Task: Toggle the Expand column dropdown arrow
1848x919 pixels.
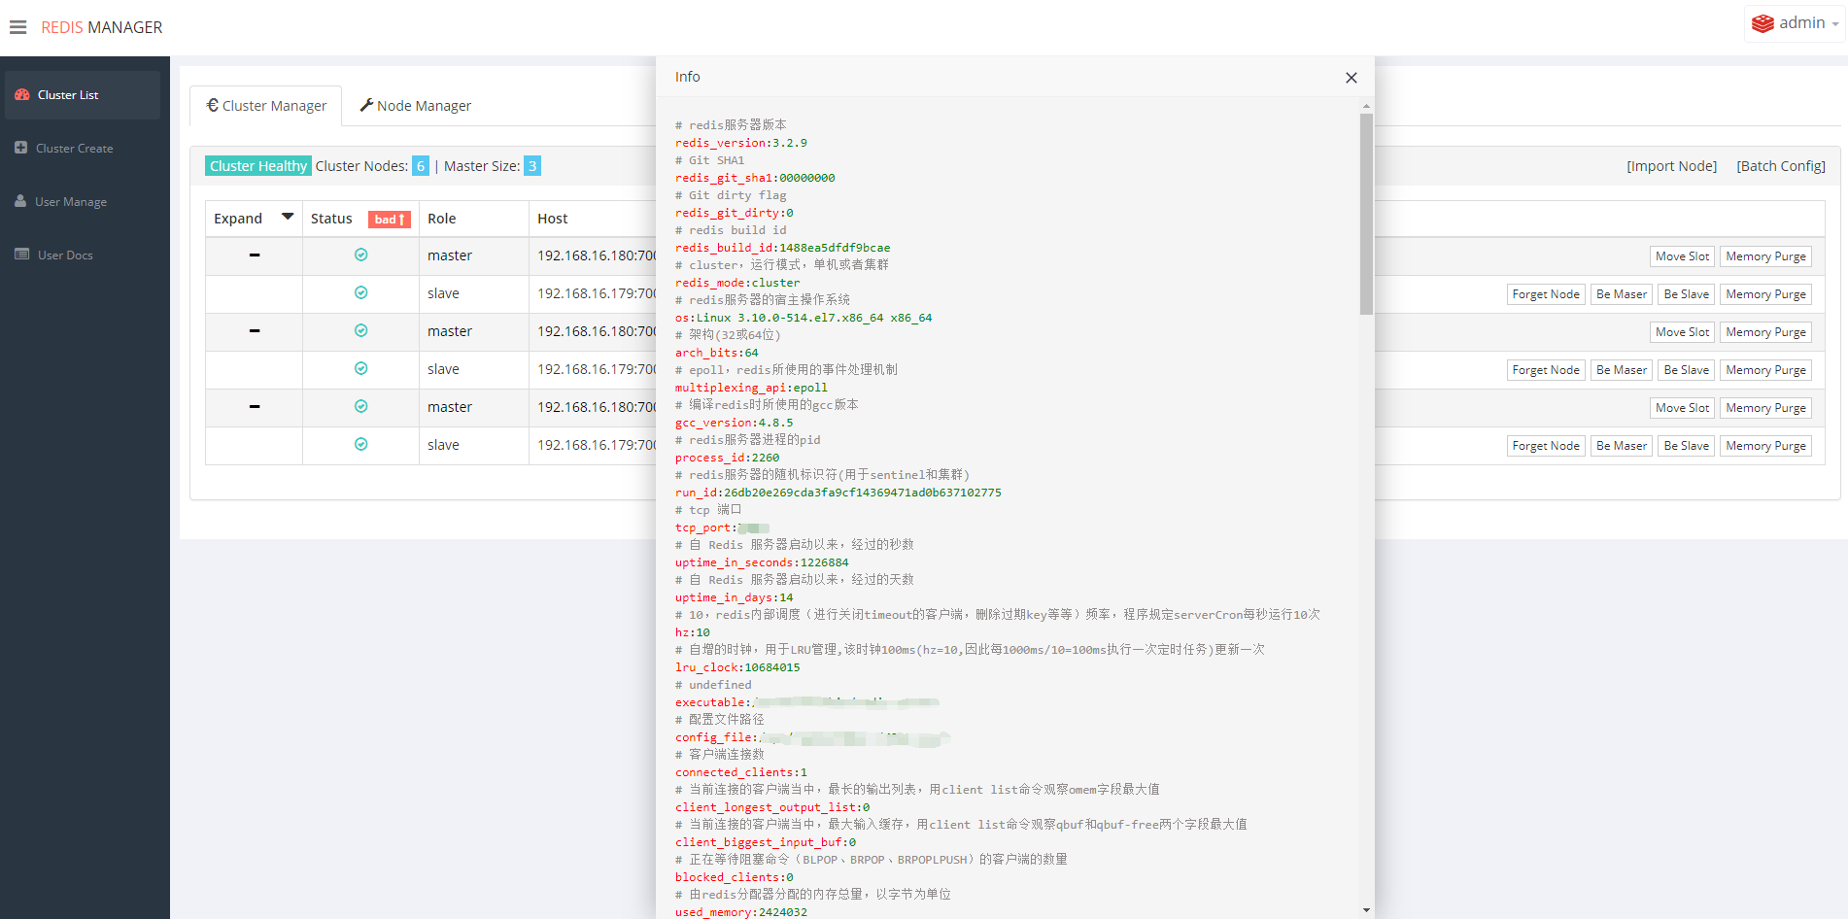Action: [x=288, y=218]
